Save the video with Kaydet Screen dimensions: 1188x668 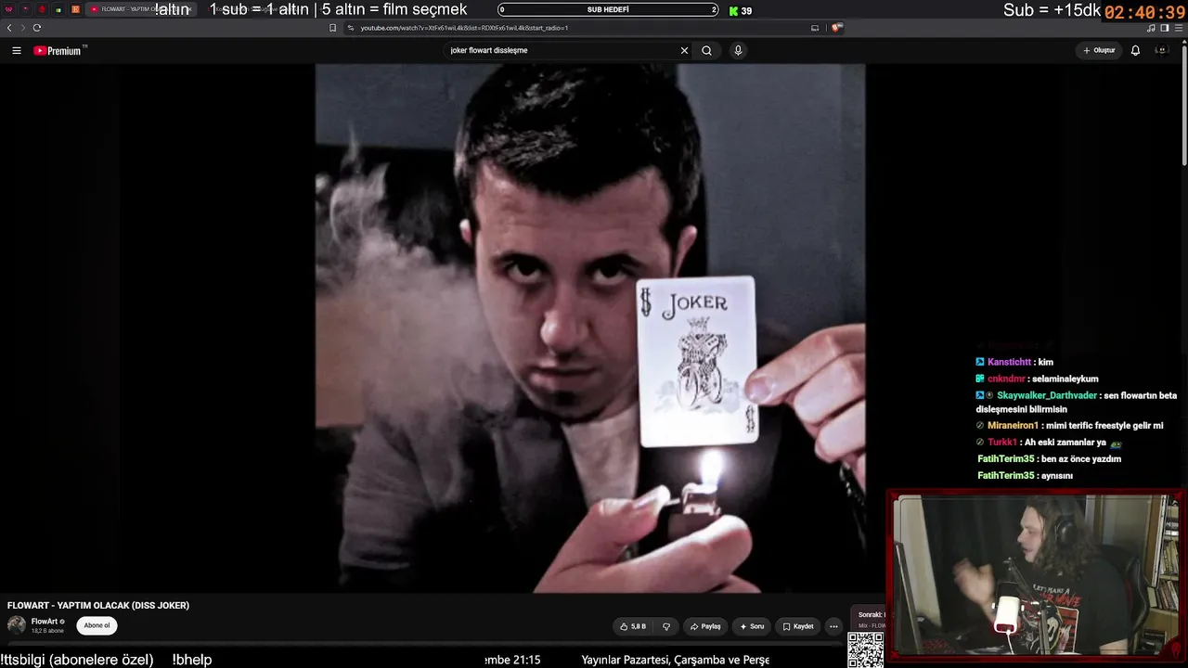pyautogui.click(x=798, y=626)
